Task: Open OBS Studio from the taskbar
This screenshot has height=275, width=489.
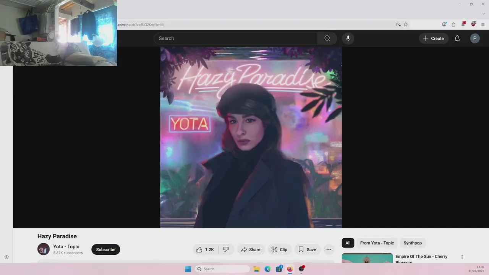Action: tap(301, 269)
